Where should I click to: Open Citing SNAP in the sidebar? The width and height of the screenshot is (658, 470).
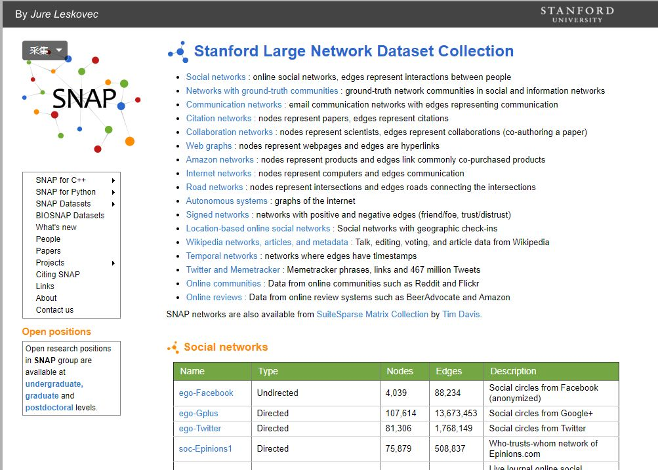pyautogui.click(x=58, y=274)
